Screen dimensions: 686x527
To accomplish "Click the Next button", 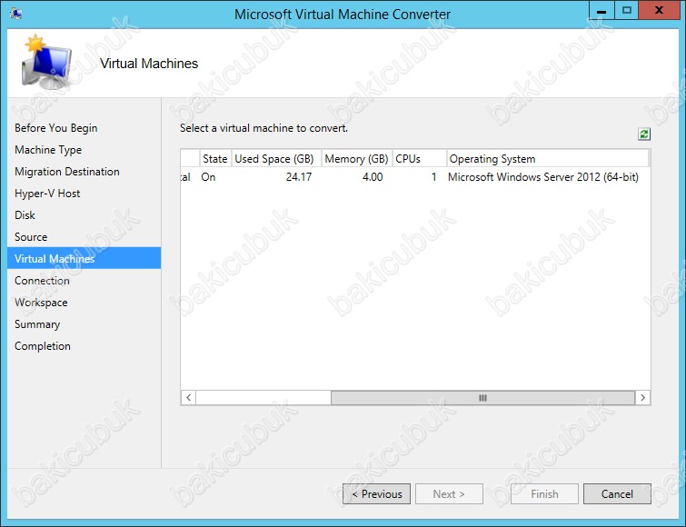I will coord(449,493).
